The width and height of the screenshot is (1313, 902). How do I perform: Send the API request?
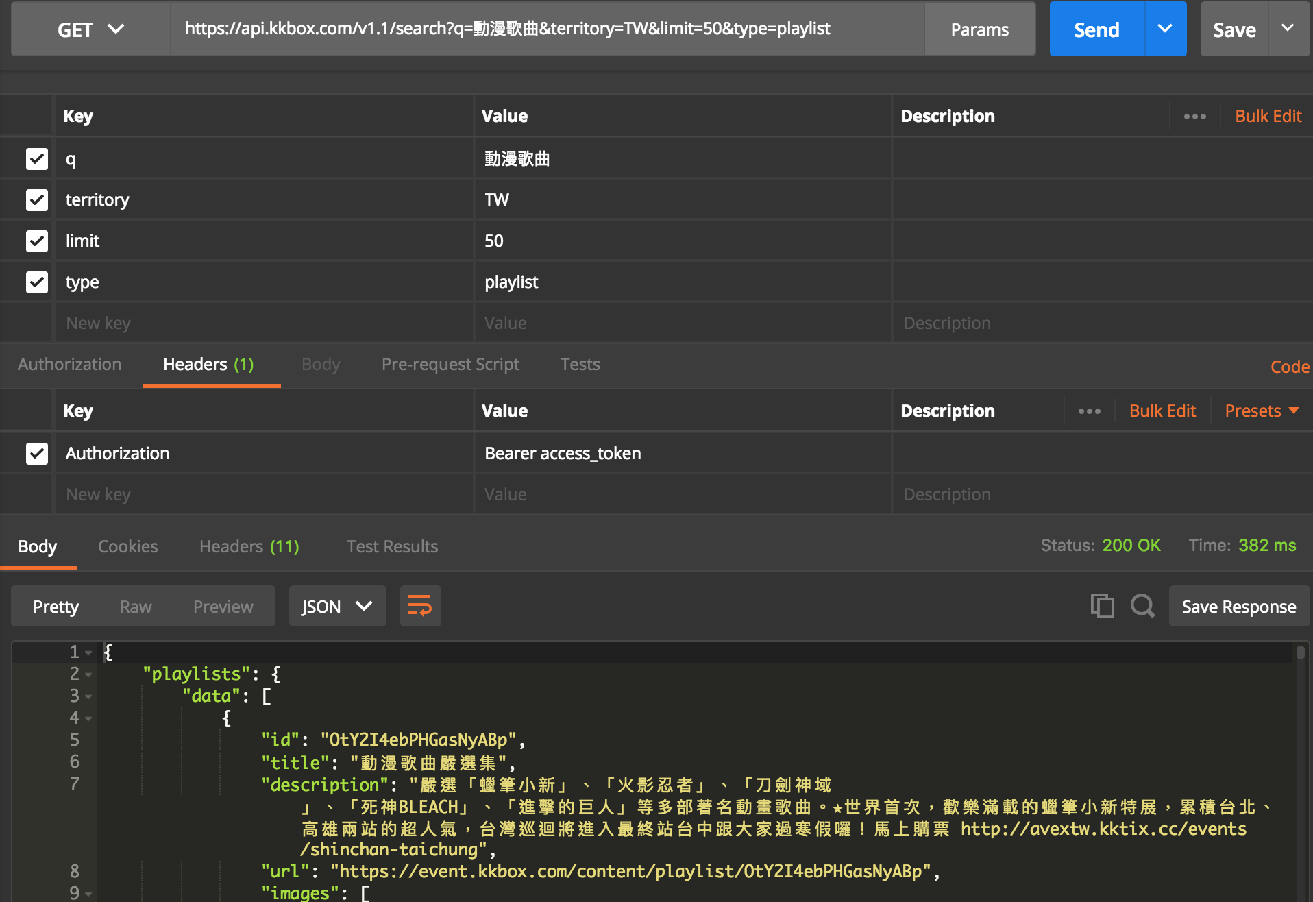tap(1096, 29)
